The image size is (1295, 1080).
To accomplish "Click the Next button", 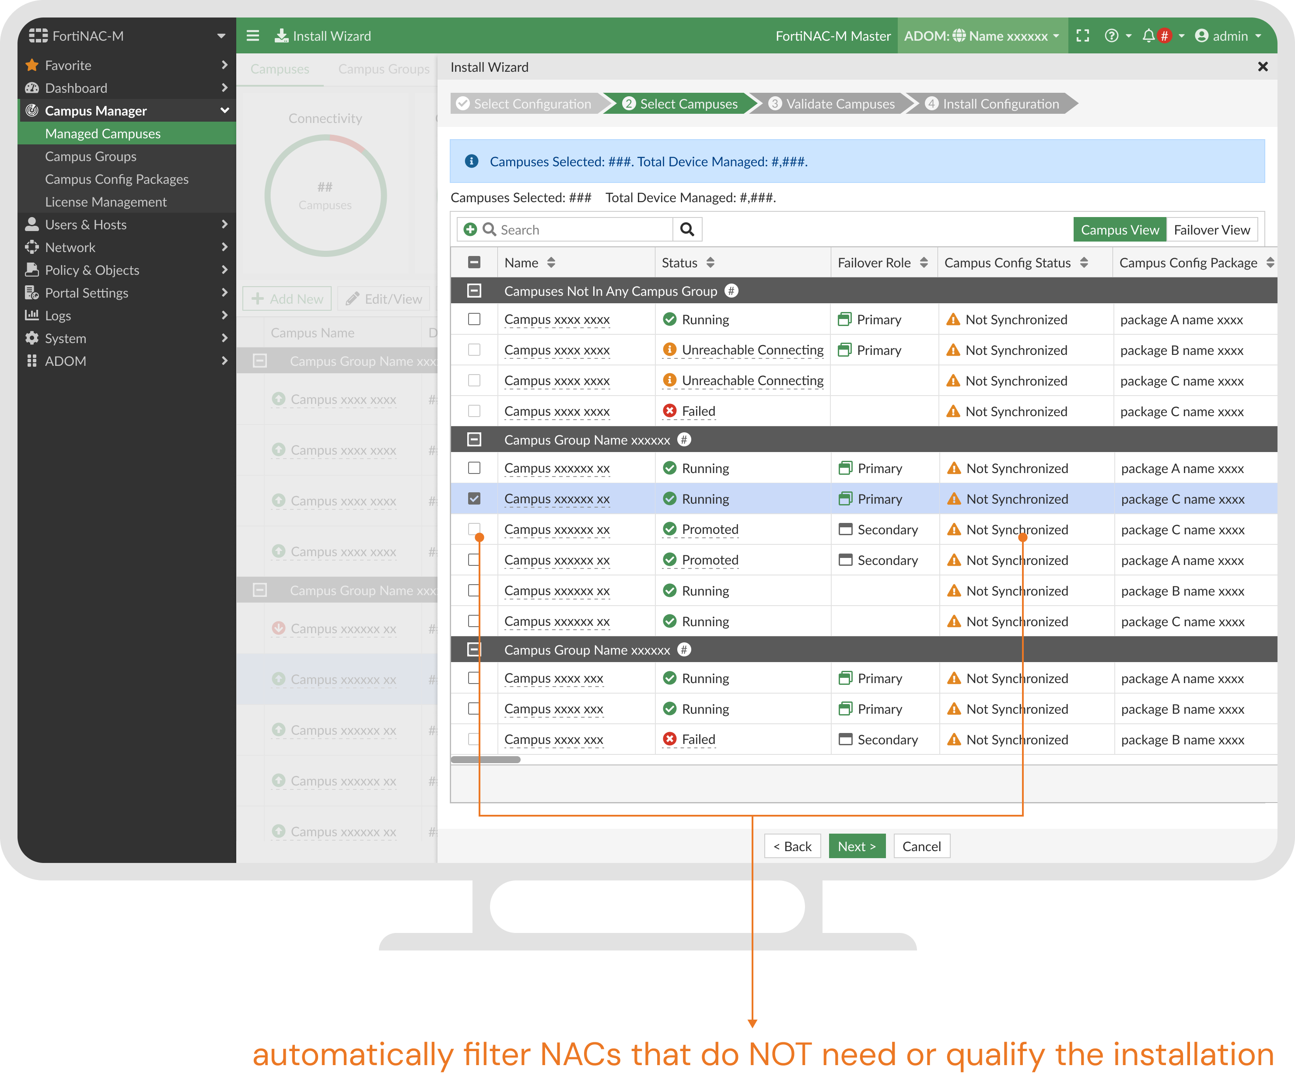I will pyautogui.click(x=857, y=846).
